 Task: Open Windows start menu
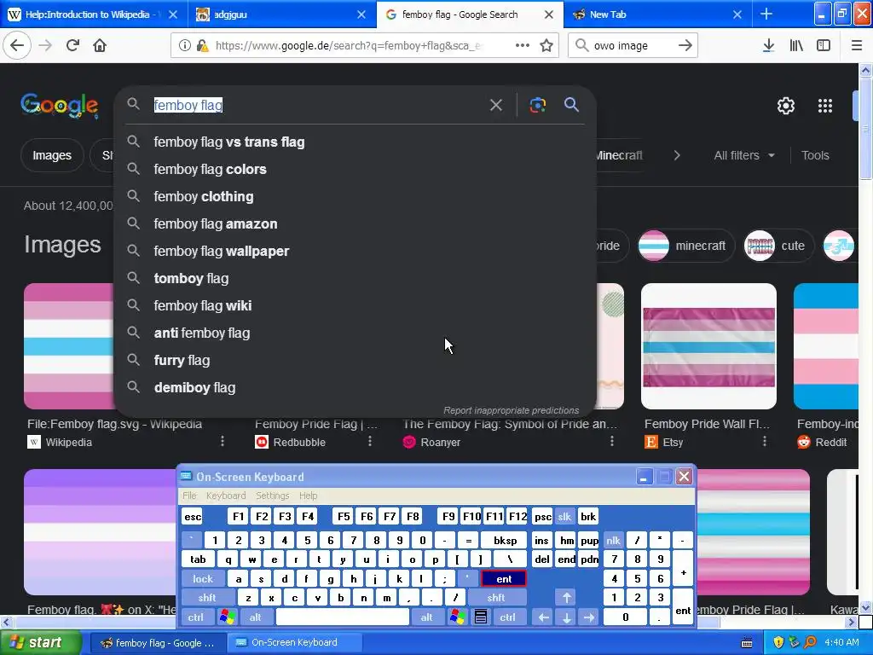point(40,642)
